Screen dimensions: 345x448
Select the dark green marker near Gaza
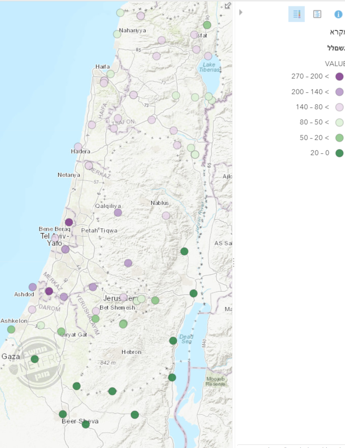(x=35, y=359)
